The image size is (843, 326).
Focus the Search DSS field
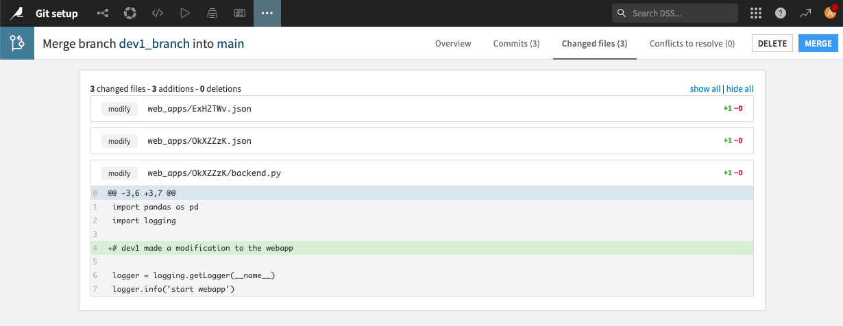click(x=674, y=13)
